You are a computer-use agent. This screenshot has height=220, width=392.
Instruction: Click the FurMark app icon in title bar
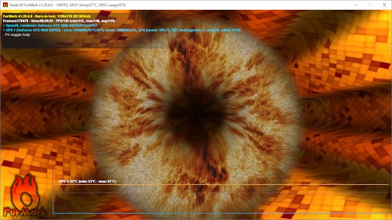point(6,5)
